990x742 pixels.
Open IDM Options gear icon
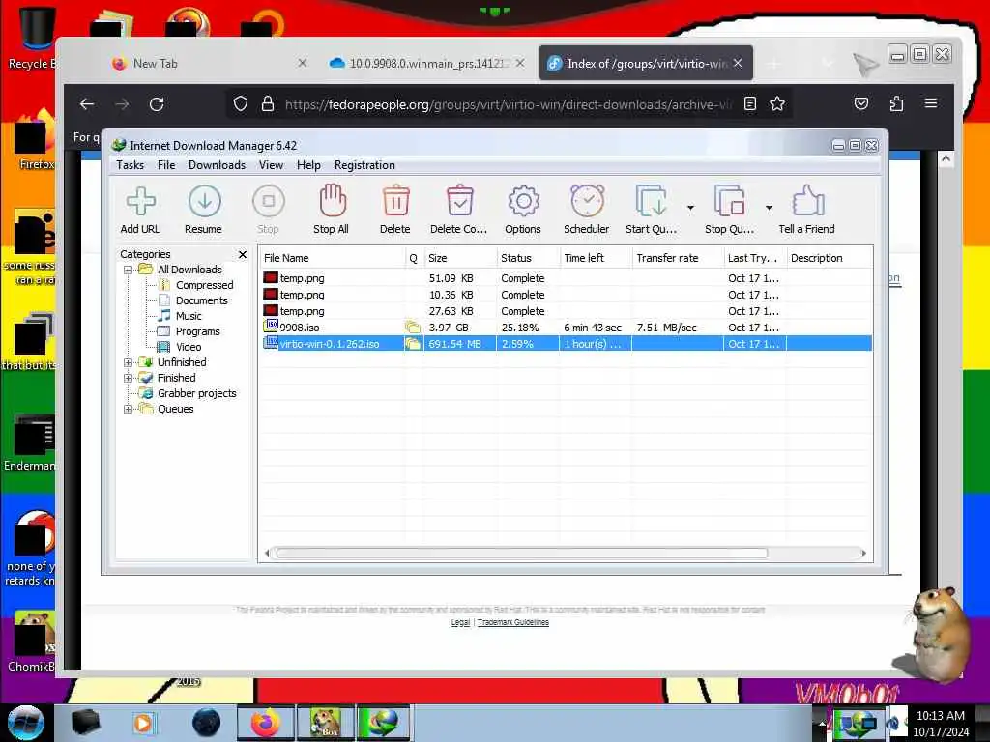pyautogui.click(x=523, y=210)
